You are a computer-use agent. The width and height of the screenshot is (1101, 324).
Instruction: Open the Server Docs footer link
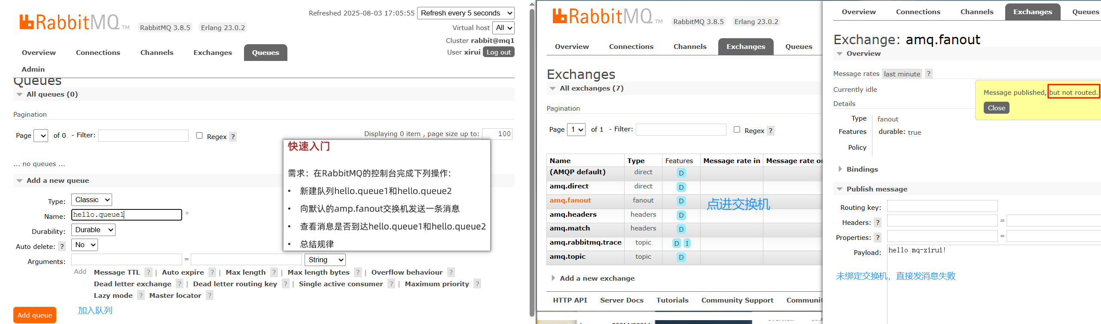point(622,300)
